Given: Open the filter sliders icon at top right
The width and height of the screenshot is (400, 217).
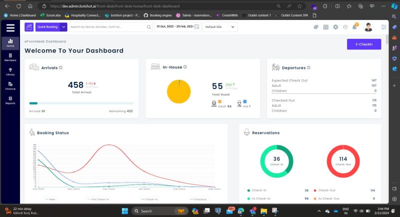Looking at the screenshot, I should (383, 27).
